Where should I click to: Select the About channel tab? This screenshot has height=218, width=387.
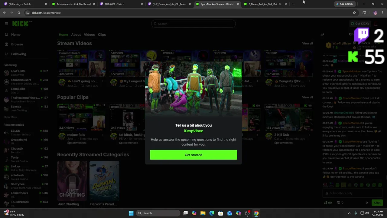click(76, 35)
